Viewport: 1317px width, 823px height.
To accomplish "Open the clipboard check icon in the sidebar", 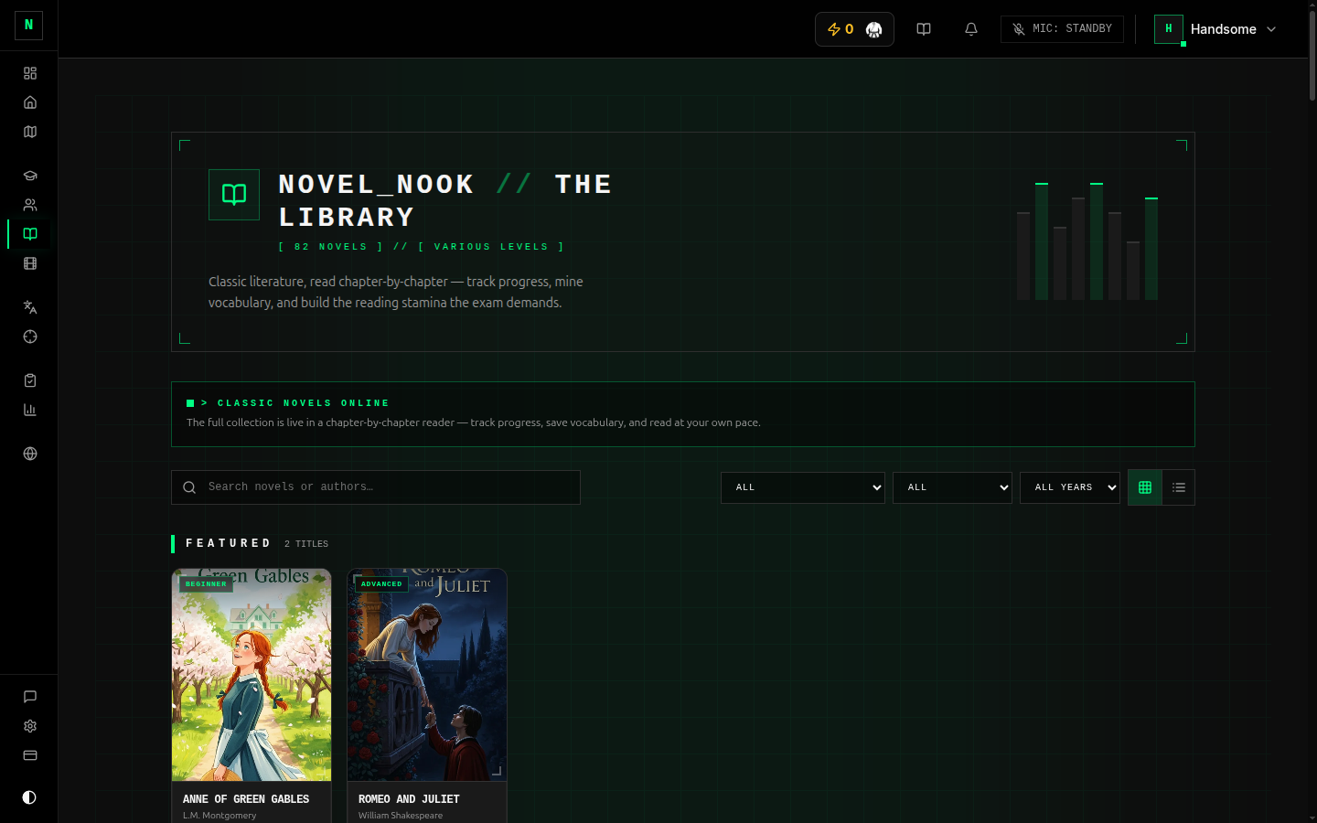I will point(30,380).
